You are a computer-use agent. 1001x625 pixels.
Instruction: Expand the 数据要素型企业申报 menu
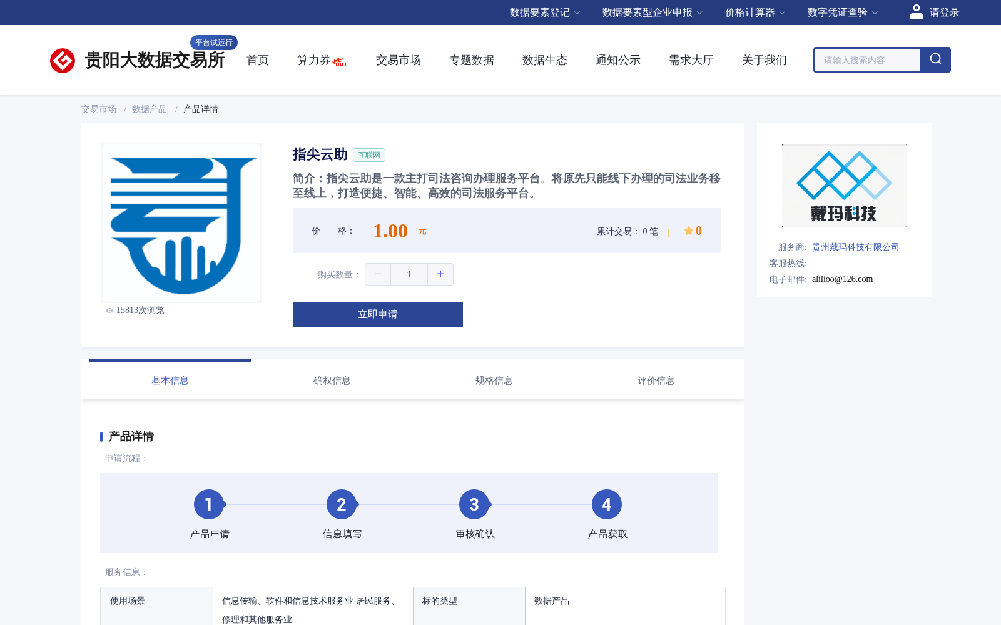tap(653, 12)
